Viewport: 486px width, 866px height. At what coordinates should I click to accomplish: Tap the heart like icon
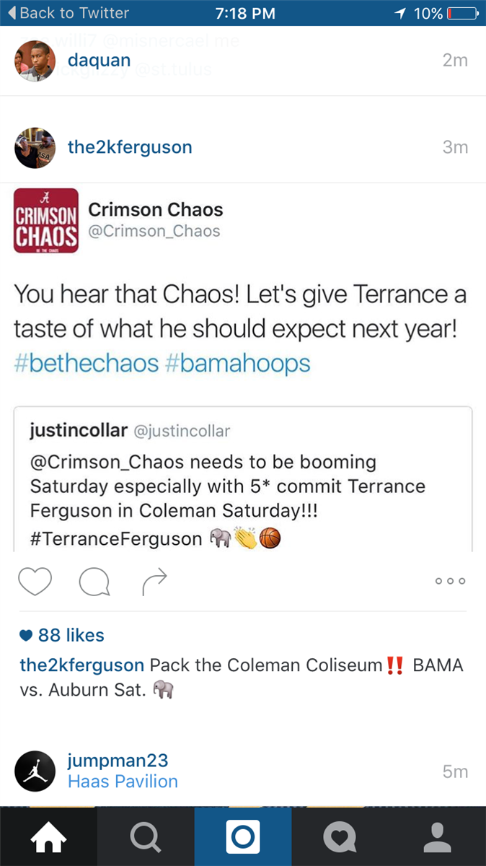coord(35,581)
